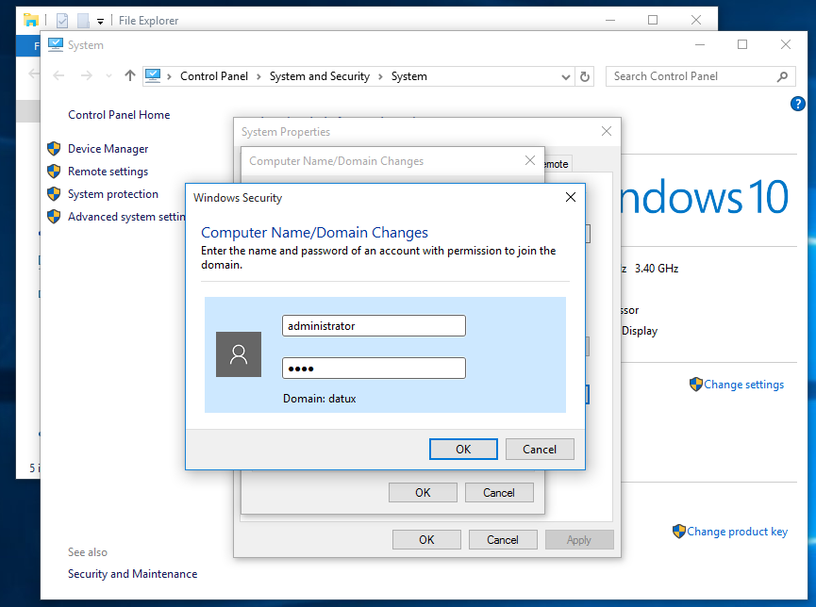Screen dimensions: 816x607
Task: Switch to the Remote tab in System Properties
Action: point(558,164)
